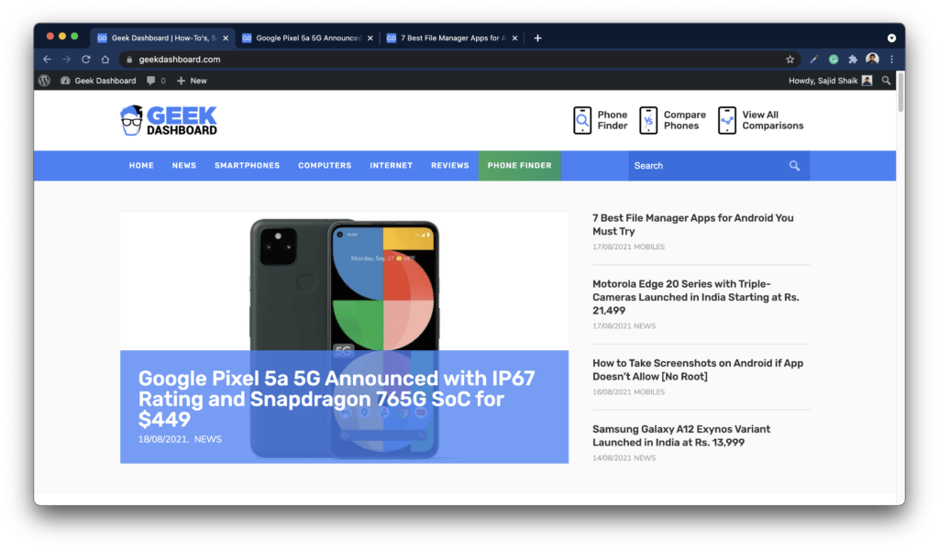The height and width of the screenshot is (550, 939).
Task: Bookmark the page with the star icon
Action: 790,60
